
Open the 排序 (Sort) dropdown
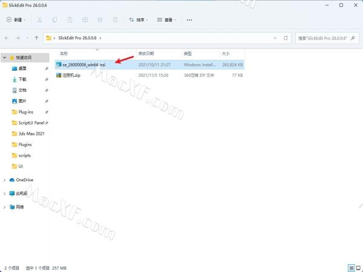pyautogui.click(x=139, y=19)
